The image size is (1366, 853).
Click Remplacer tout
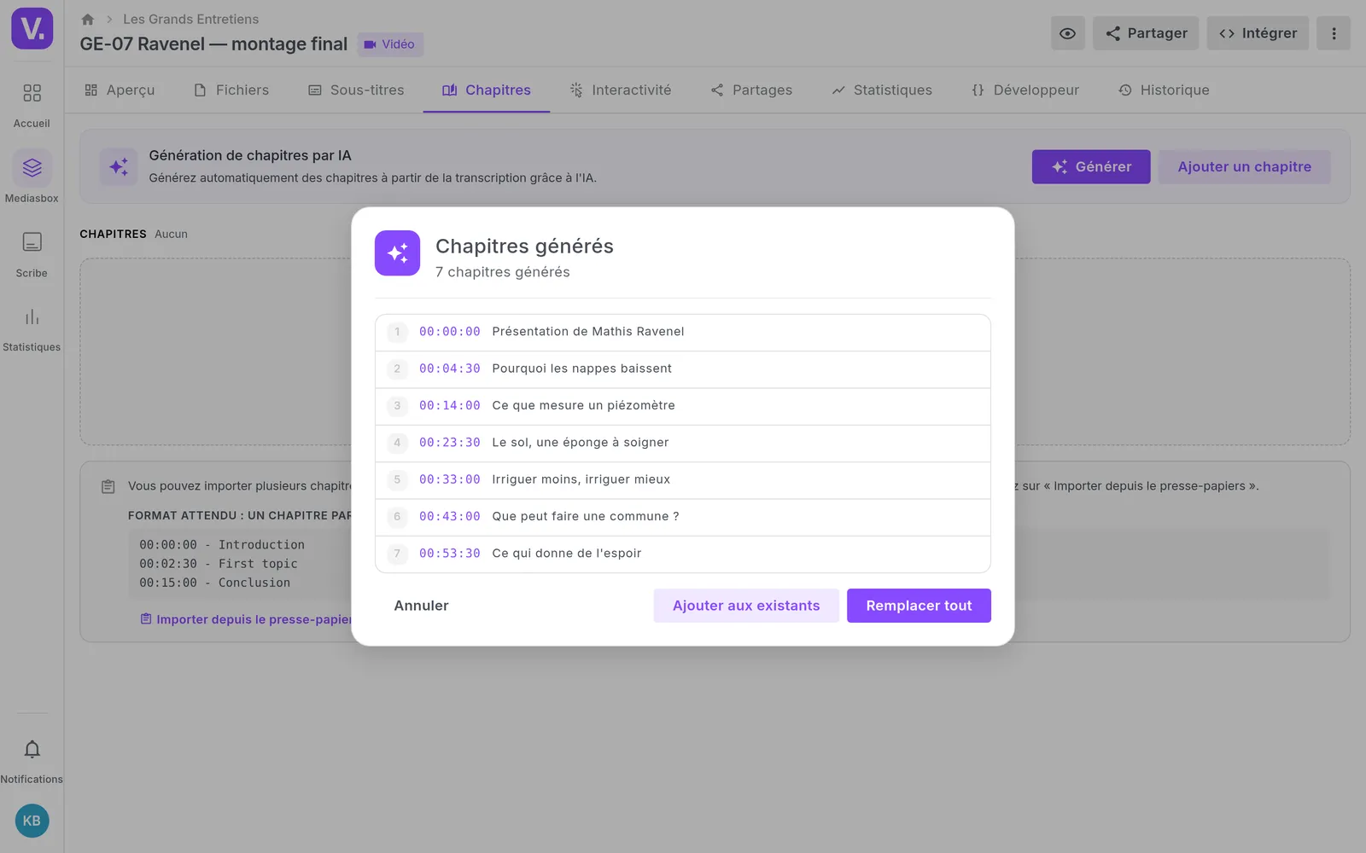[919, 606]
